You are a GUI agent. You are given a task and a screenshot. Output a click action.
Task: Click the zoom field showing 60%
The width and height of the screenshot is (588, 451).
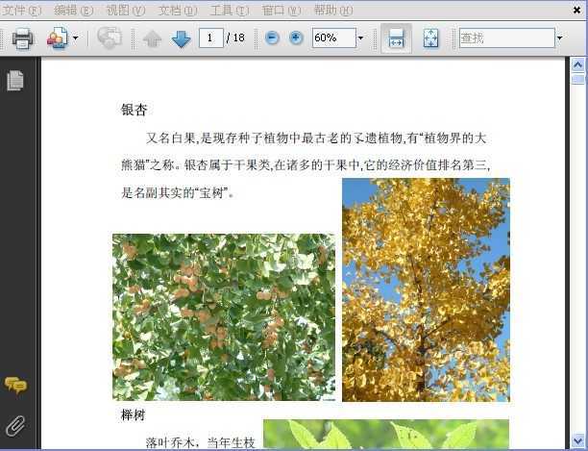333,38
